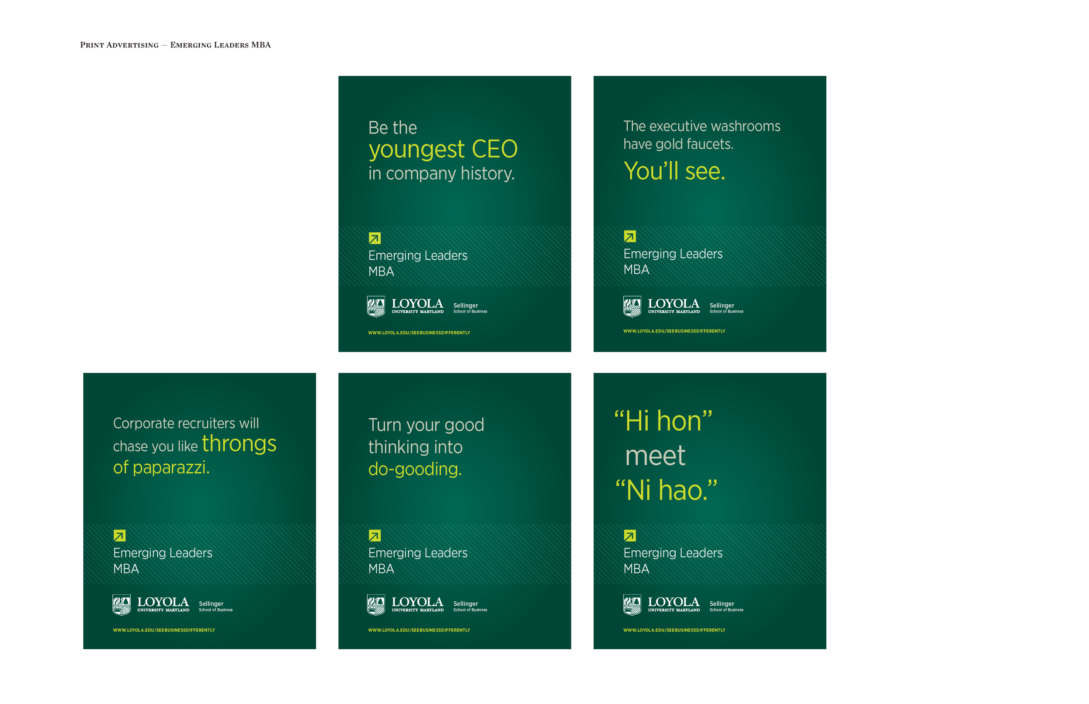Click 'MBA' text in do-gooding ad

[381, 569]
